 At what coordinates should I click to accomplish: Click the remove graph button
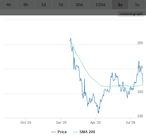click(131, 14)
